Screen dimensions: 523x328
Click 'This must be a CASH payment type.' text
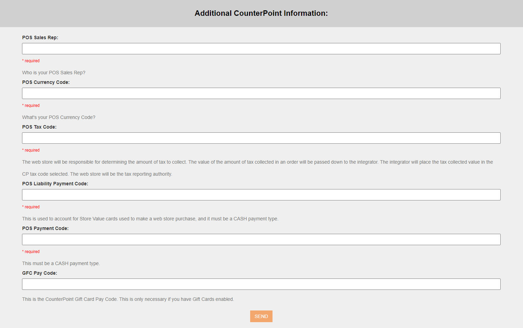coord(61,263)
